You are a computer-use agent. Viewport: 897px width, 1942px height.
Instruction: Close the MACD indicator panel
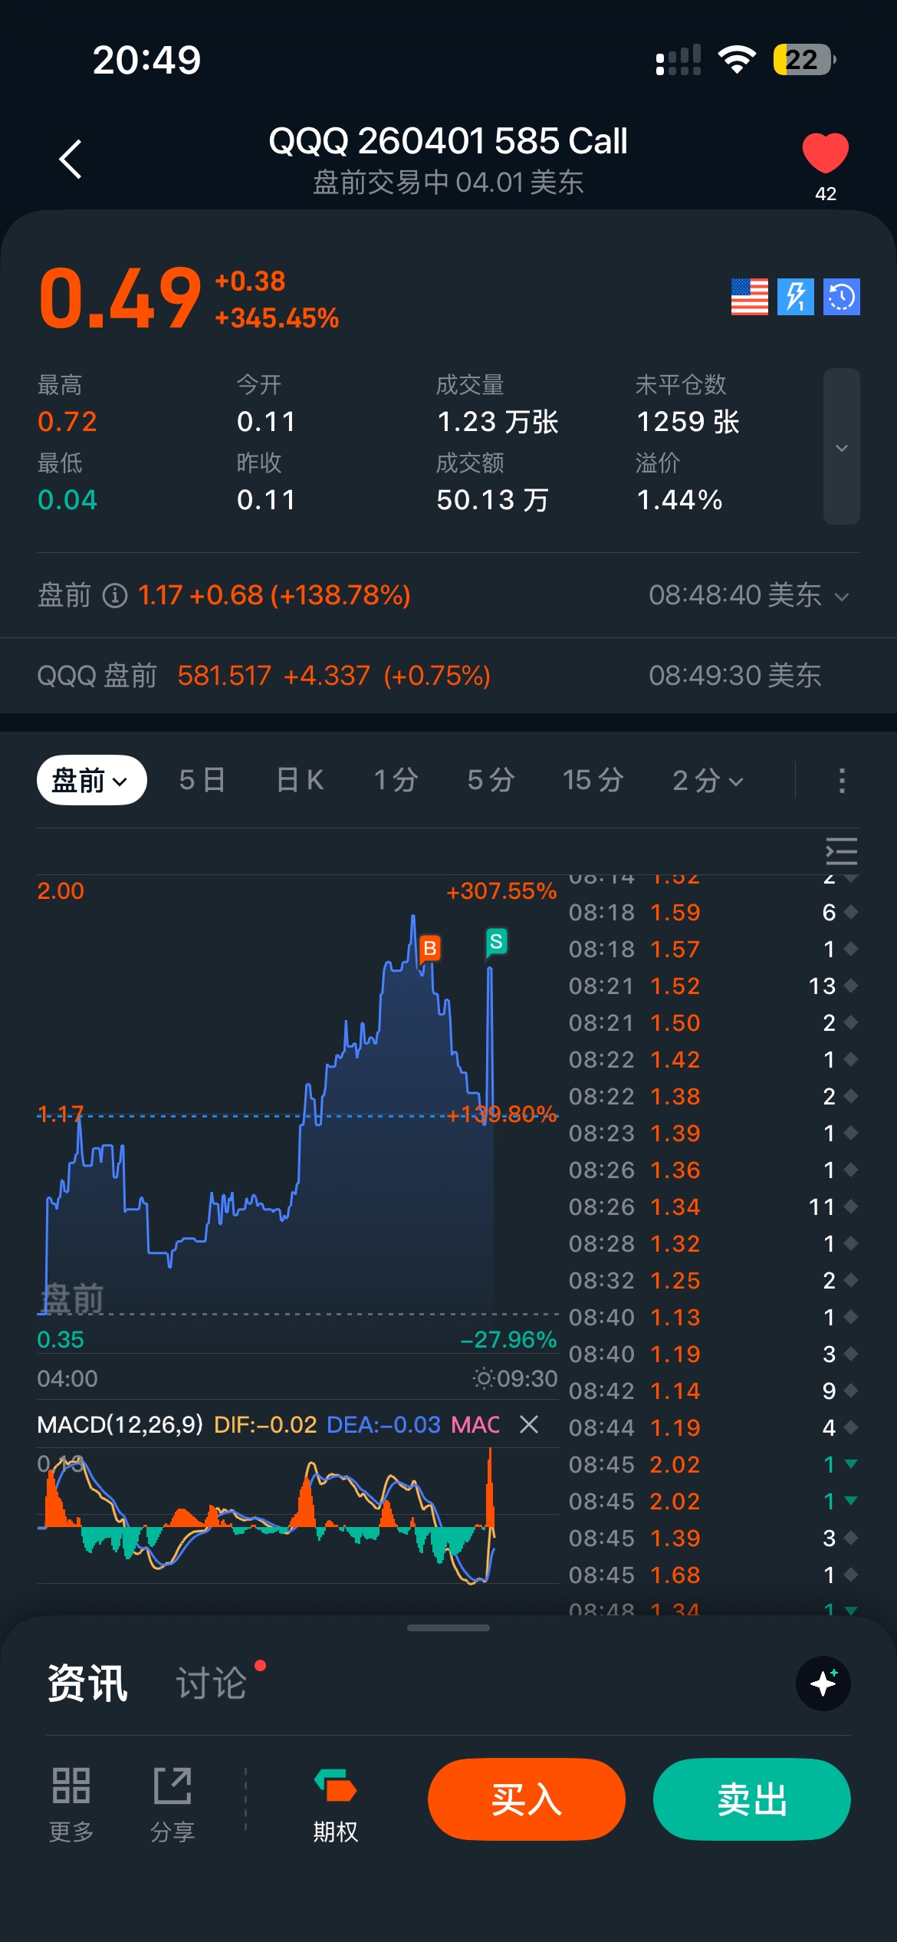pyautogui.click(x=529, y=1424)
